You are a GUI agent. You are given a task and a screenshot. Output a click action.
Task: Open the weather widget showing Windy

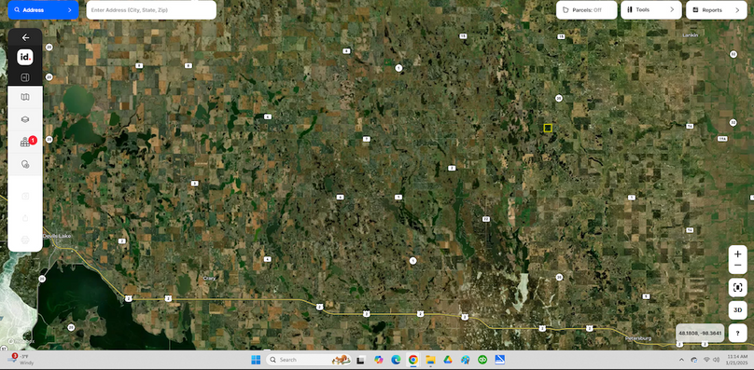pos(21,360)
